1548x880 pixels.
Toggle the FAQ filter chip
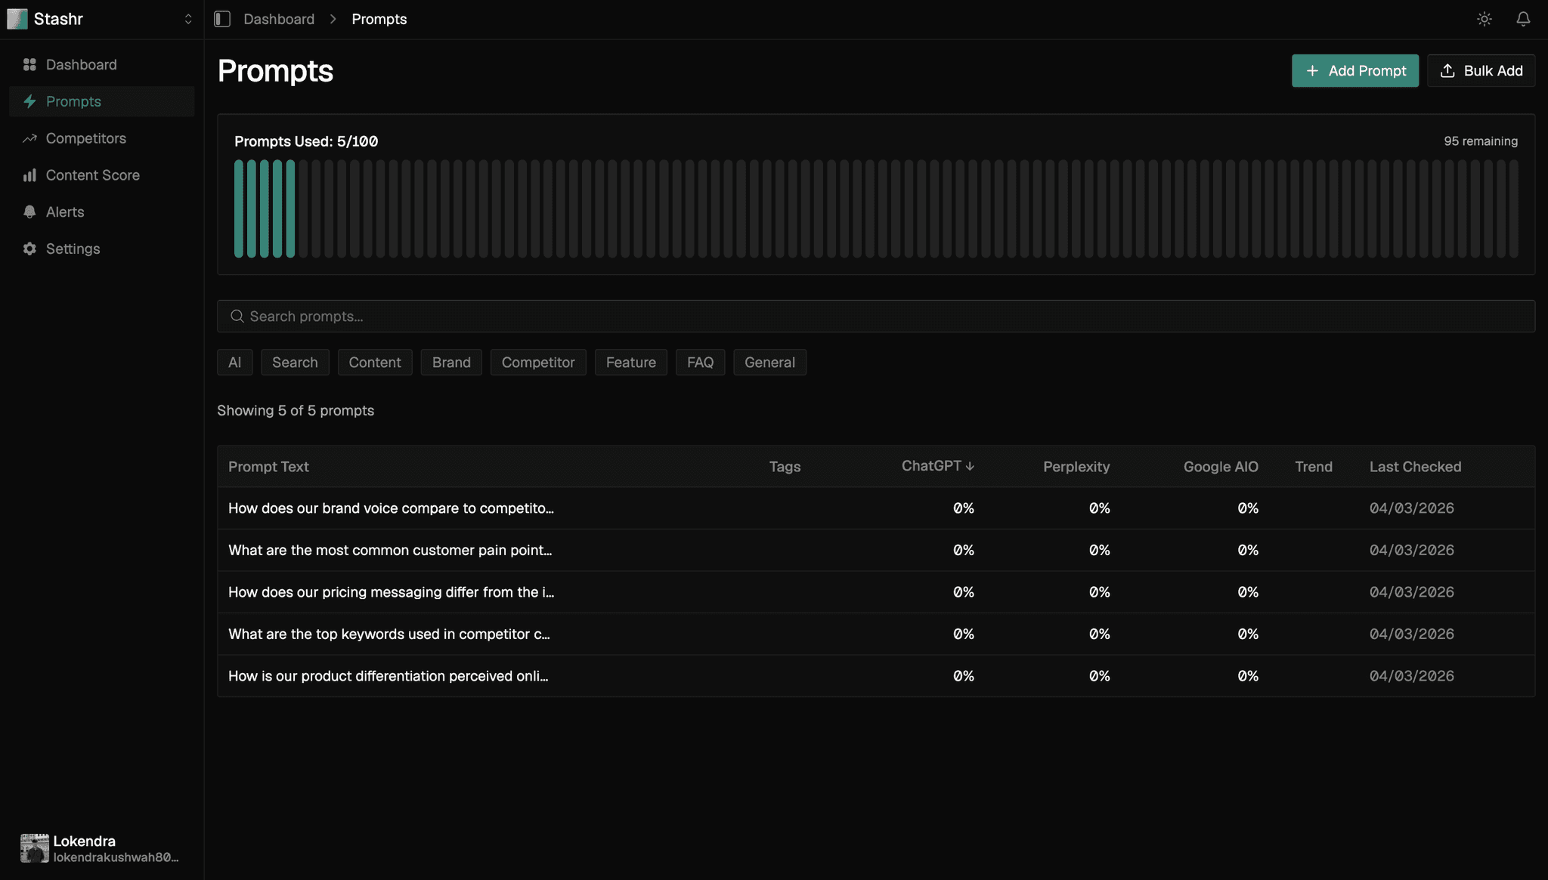(x=700, y=362)
